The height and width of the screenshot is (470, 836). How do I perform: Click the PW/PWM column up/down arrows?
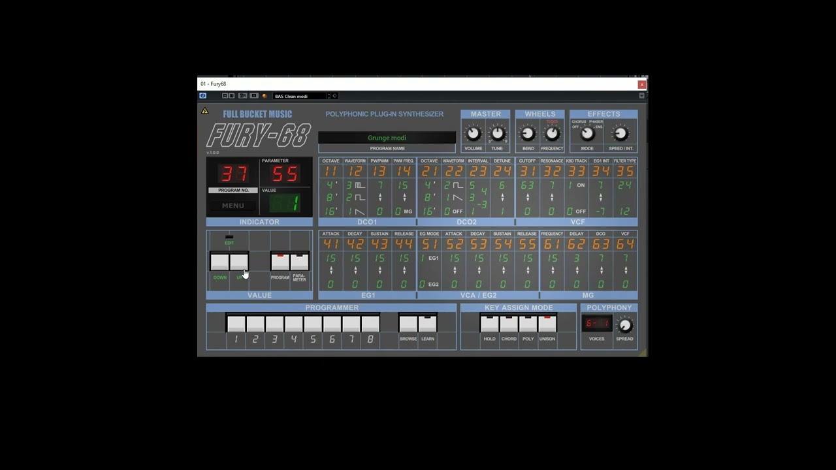379,198
